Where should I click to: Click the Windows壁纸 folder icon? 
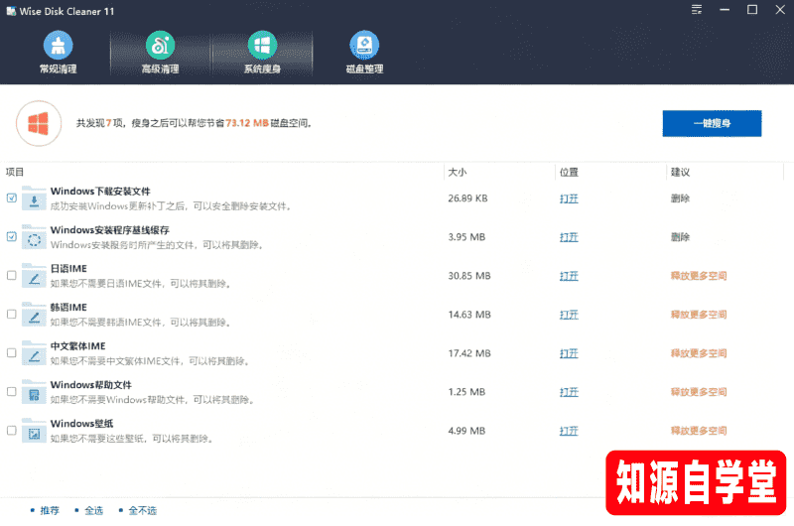(34, 432)
